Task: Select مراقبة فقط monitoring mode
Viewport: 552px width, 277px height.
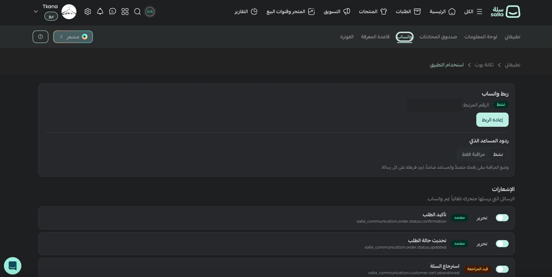Action: (473, 155)
